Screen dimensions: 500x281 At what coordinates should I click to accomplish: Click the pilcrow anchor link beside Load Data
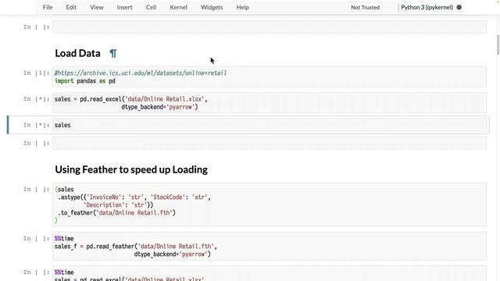[x=112, y=53]
